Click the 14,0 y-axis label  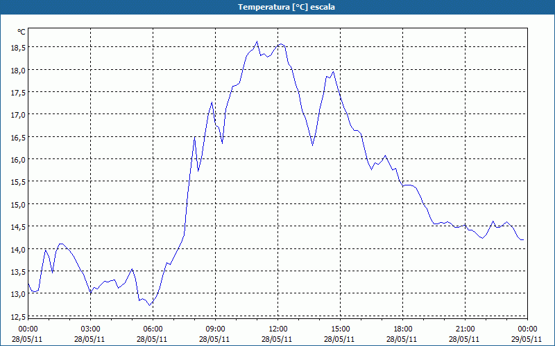pyautogui.click(x=18, y=249)
